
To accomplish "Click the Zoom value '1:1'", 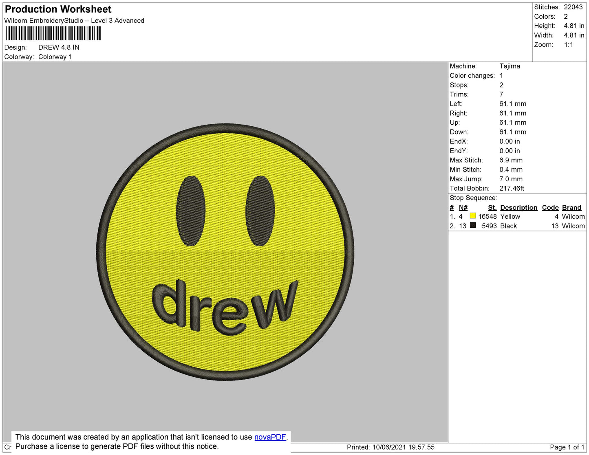I will click(569, 45).
